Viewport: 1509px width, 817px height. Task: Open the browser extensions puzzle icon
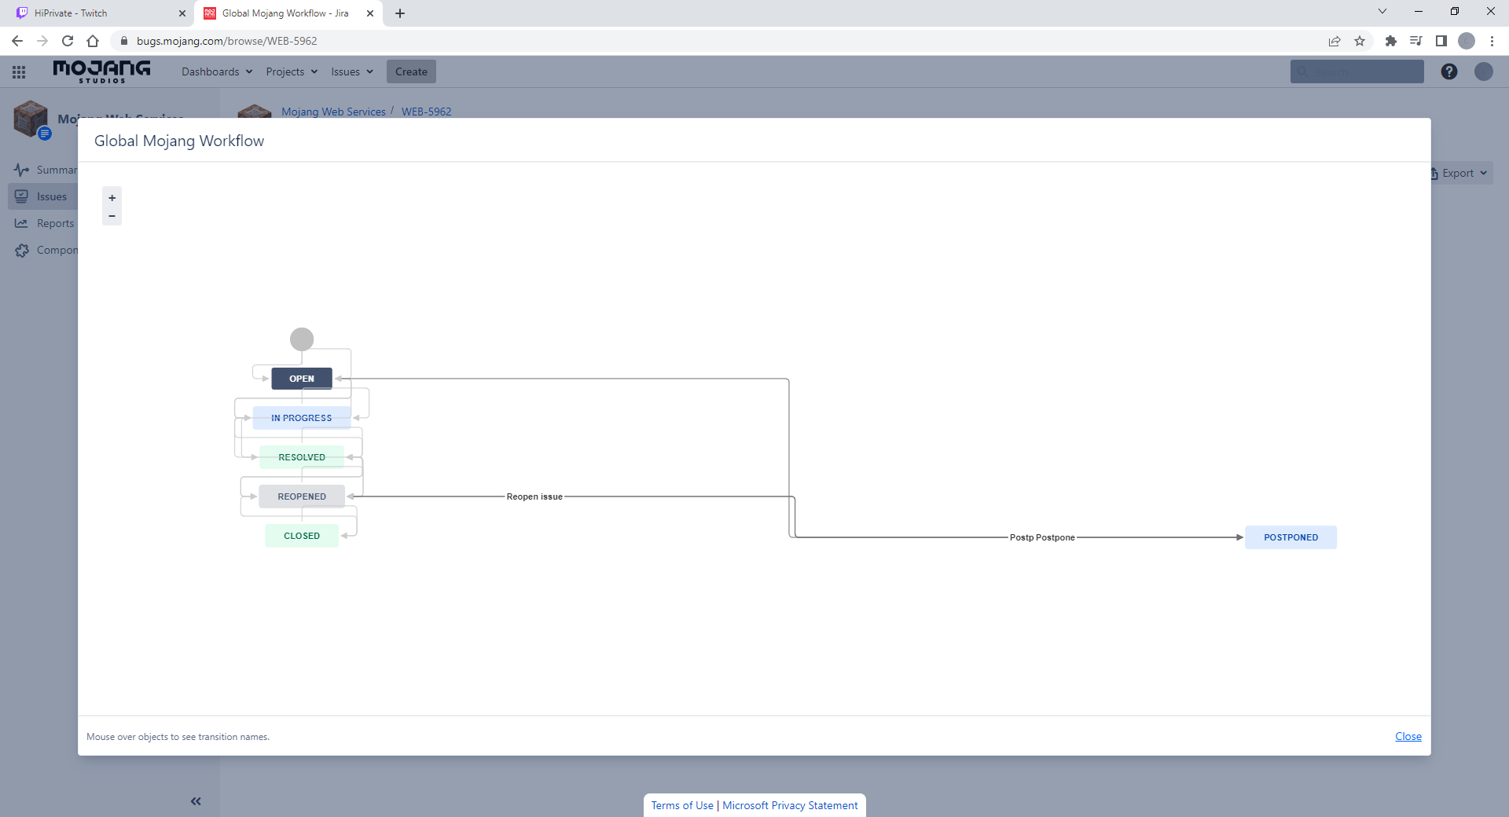(x=1391, y=41)
